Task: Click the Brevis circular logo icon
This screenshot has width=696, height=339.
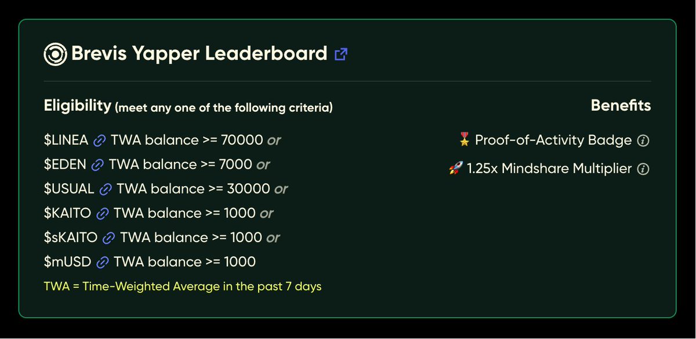Action: tap(55, 54)
